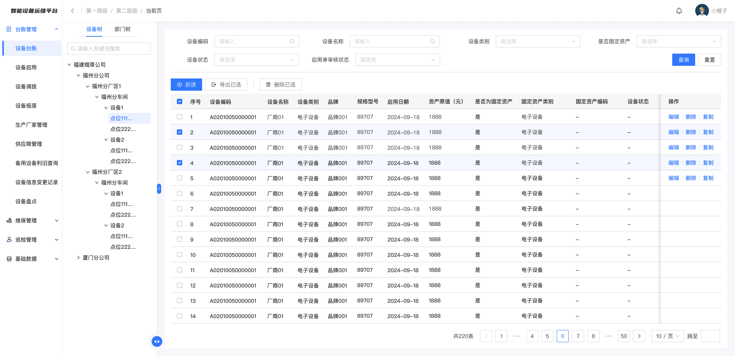This screenshot has width=735, height=356.
Task: Switch to the 部门树 tab
Action: tap(122, 29)
